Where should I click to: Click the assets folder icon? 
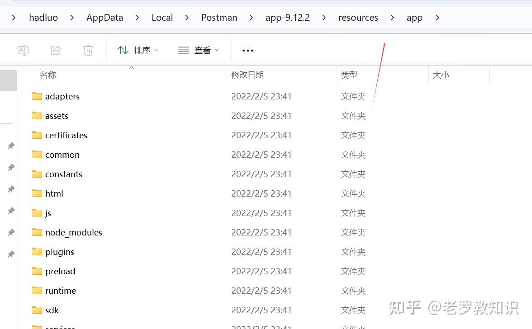tap(37, 116)
